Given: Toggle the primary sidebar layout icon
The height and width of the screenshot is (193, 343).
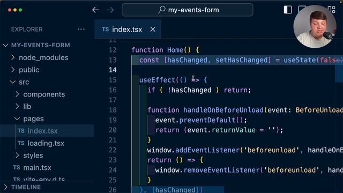Looking at the screenshot, I should click(288, 10).
